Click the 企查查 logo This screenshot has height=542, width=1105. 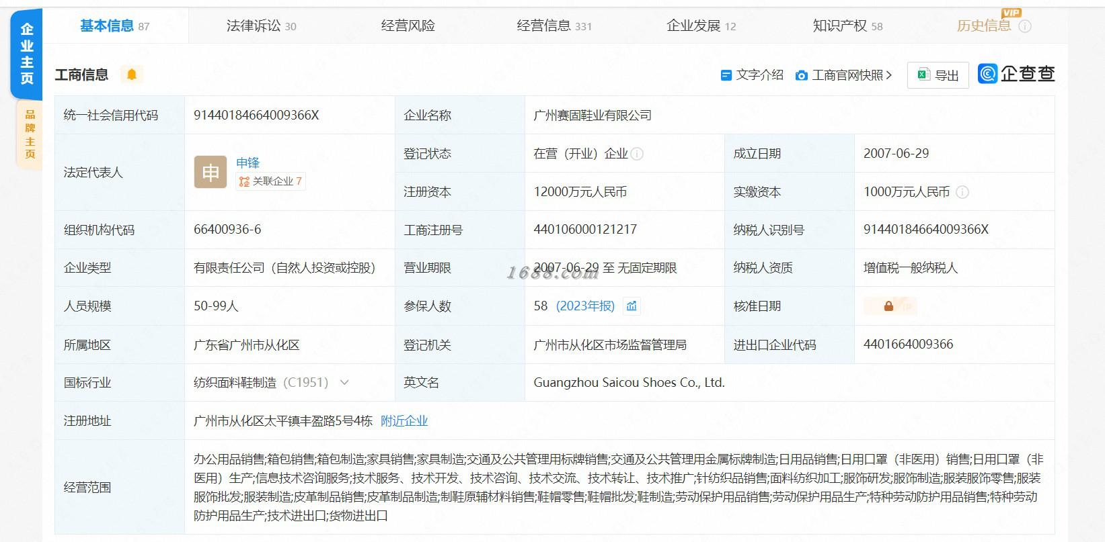click(1016, 74)
